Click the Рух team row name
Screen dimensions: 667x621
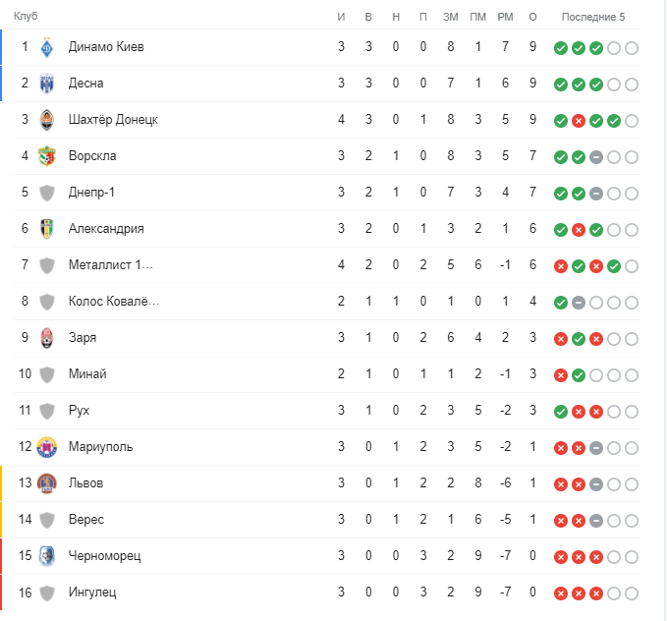pos(80,411)
